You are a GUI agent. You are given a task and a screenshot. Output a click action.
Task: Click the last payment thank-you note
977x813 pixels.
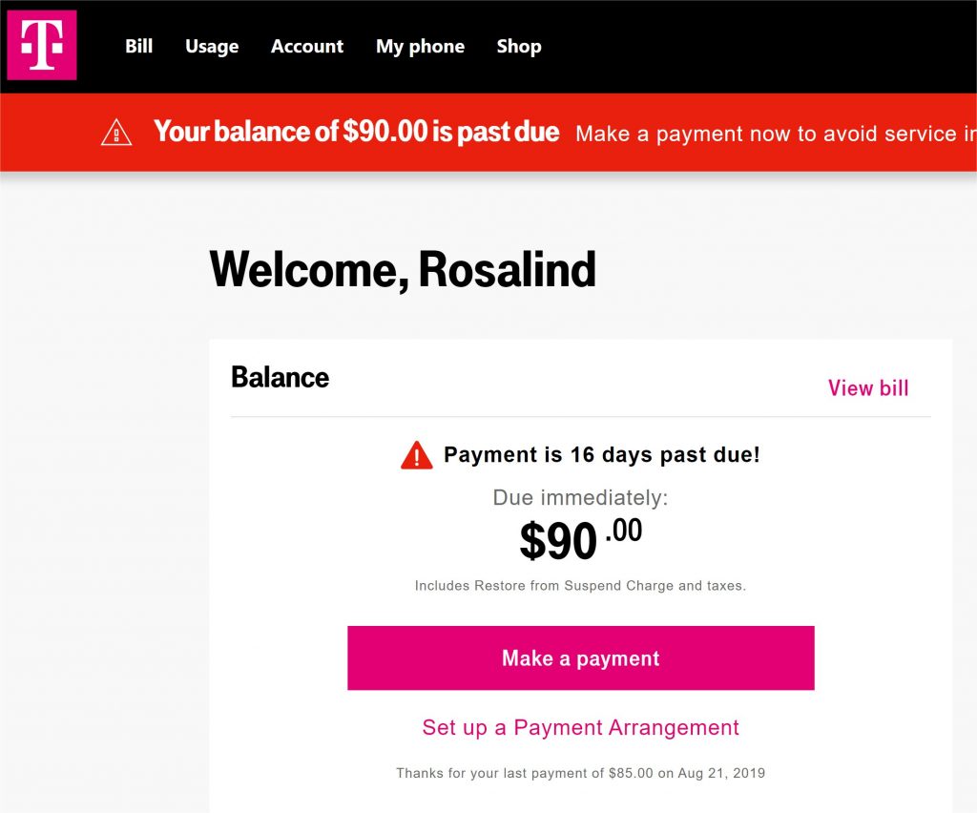(581, 773)
